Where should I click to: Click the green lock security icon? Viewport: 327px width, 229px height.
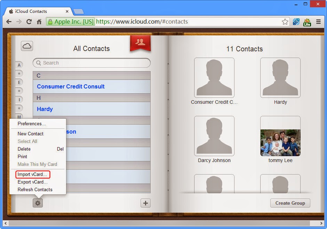point(50,22)
